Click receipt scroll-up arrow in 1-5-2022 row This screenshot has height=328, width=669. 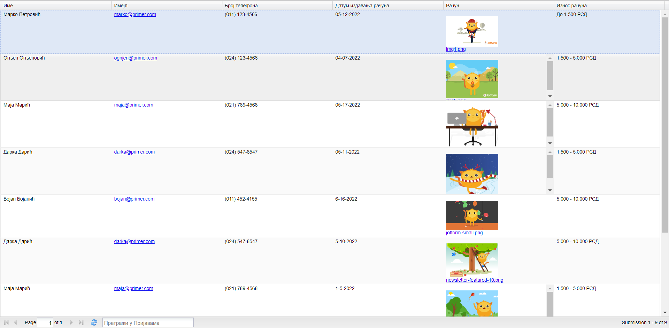[550, 289]
